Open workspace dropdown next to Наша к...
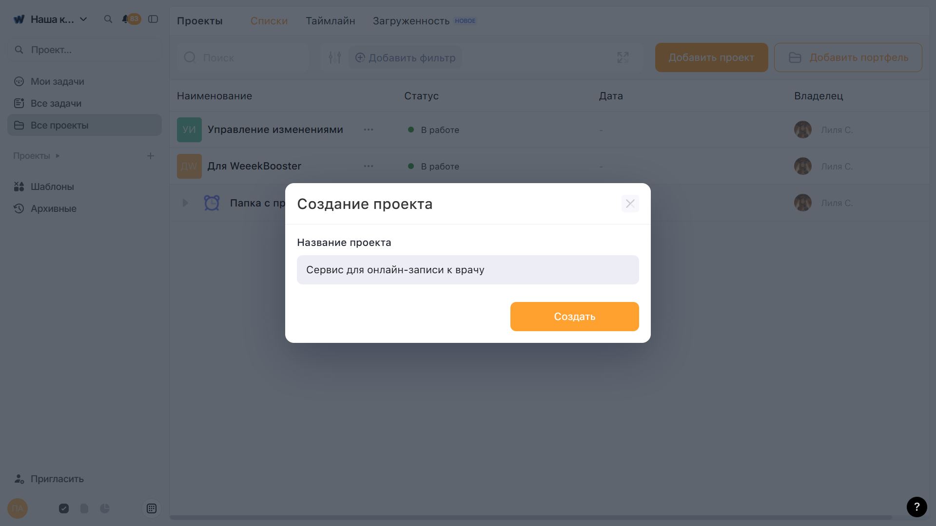Screen dimensions: 936x526 (83, 19)
